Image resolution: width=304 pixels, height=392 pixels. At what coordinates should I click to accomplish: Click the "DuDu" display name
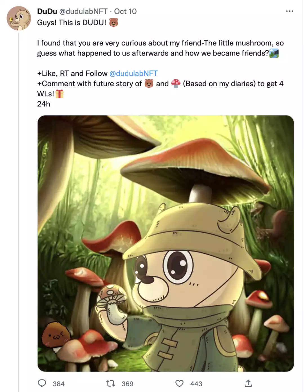click(47, 11)
